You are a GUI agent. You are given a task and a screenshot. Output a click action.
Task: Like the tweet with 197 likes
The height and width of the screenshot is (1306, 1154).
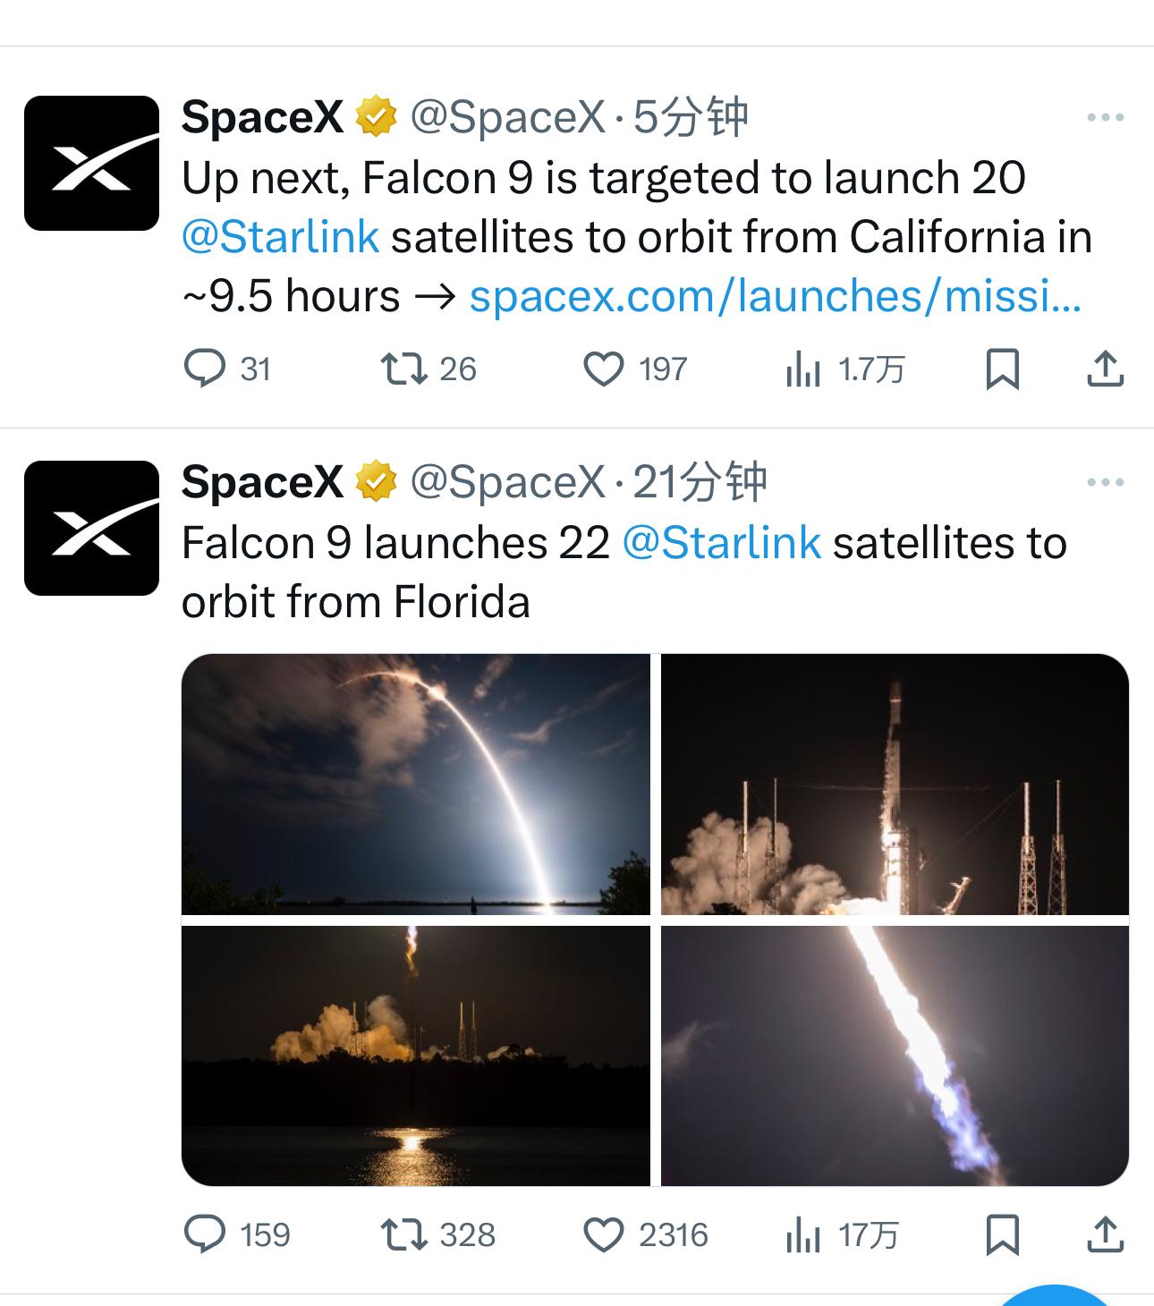pyautogui.click(x=604, y=369)
